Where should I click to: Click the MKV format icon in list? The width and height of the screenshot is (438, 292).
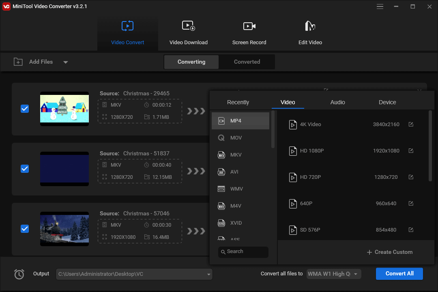pos(221,155)
